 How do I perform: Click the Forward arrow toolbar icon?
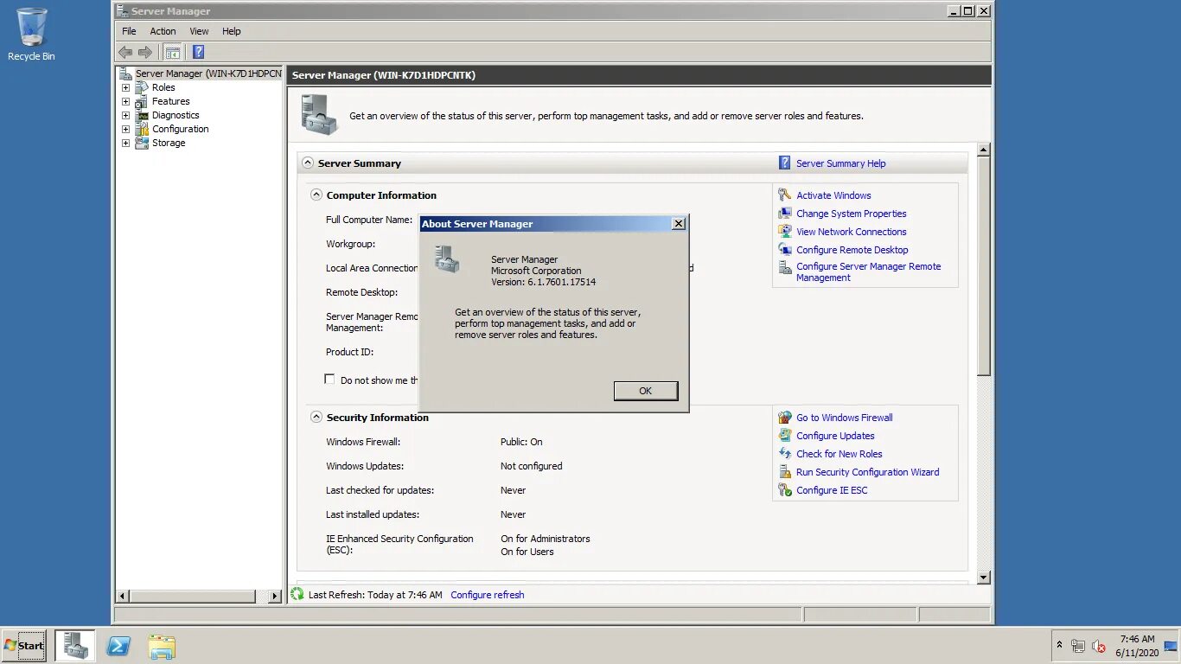(145, 52)
